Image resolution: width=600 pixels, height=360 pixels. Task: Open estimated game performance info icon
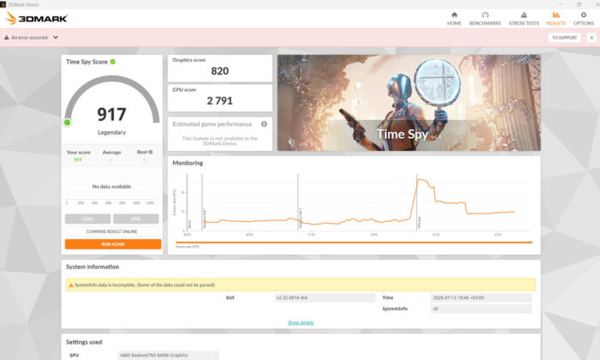264,123
